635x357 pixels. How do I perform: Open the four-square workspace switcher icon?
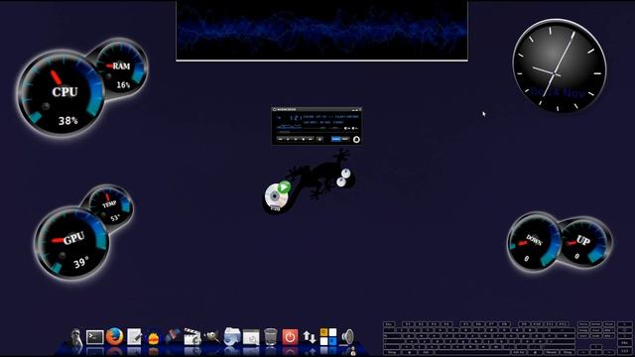coord(328,337)
